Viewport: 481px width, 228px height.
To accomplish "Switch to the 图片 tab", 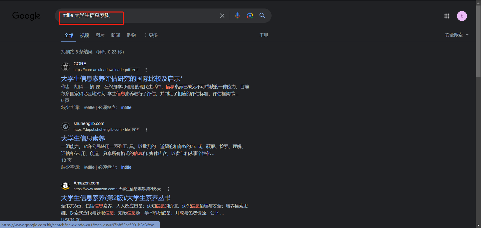I will point(100,35).
